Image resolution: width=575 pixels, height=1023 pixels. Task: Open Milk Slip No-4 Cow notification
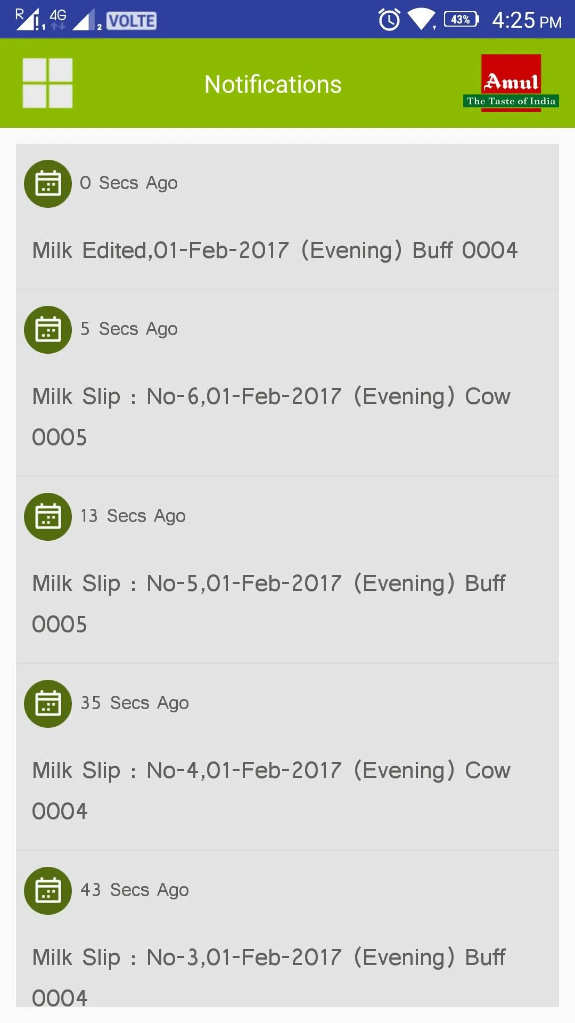pyautogui.click(x=287, y=757)
